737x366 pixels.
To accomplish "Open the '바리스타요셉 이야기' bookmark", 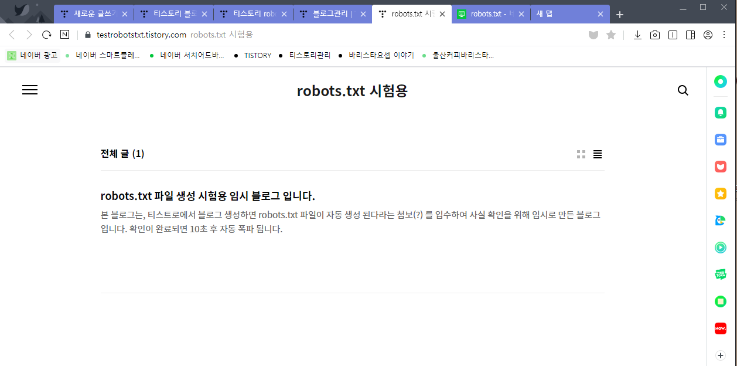I will pyautogui.click(x=376, y=56).
